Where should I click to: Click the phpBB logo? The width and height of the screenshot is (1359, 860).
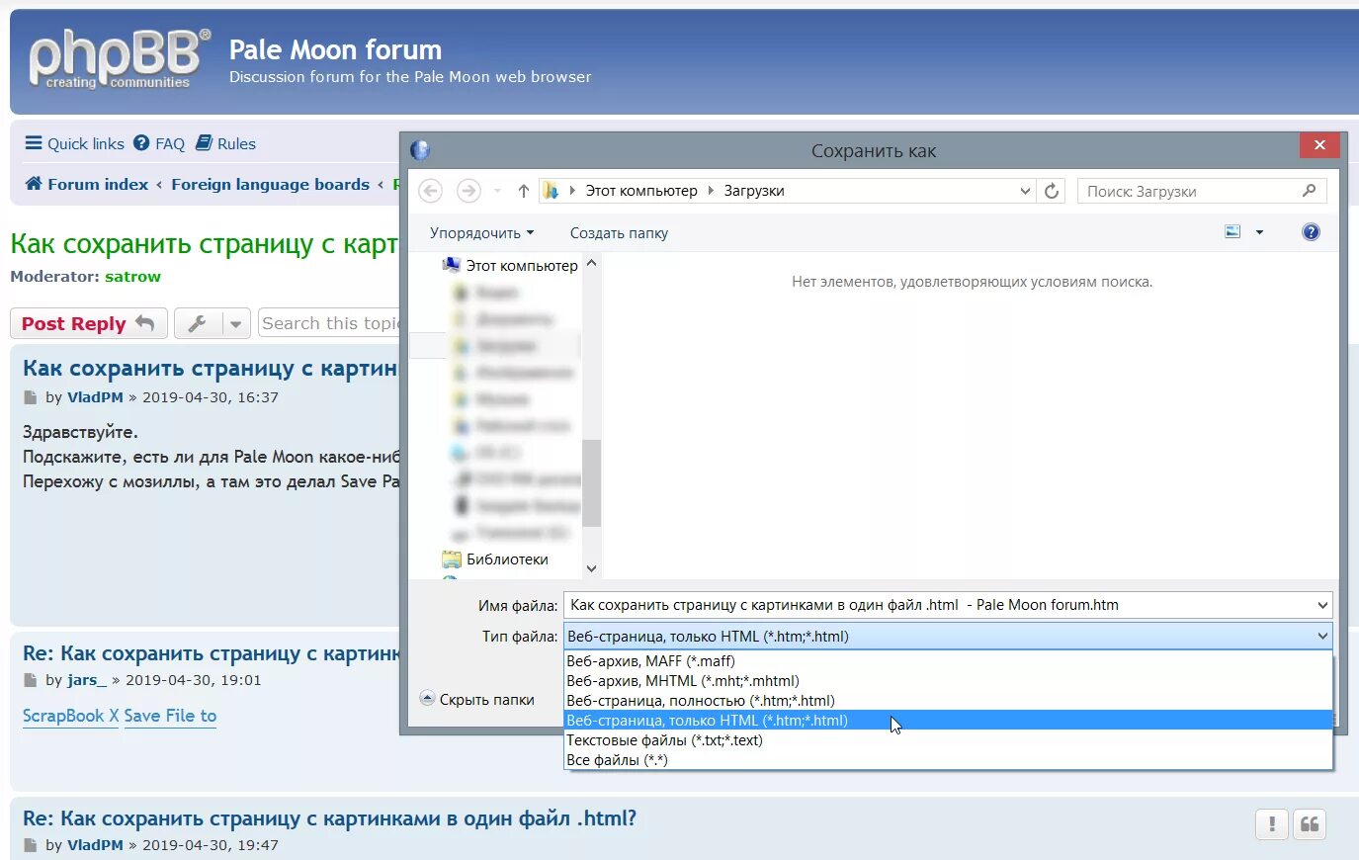tap(119, 60)
